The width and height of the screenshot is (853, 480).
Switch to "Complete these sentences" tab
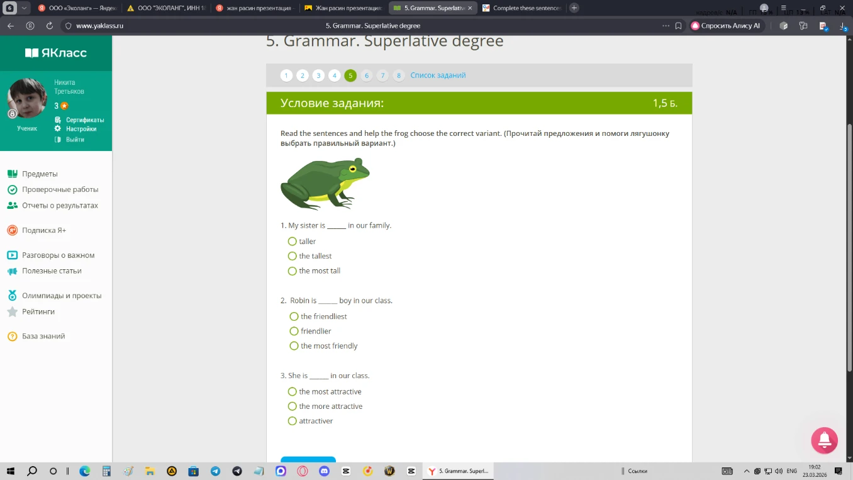tap(521, 8)
